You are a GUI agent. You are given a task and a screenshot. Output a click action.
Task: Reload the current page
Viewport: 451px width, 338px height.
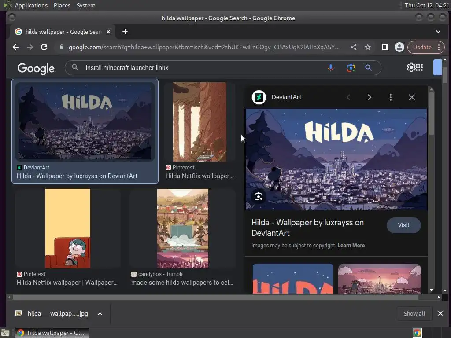tap(44, 47)
